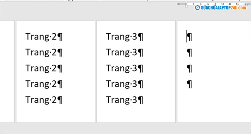
Task: Click the right indent marker on ruler
Action: (x=247, y=5)
